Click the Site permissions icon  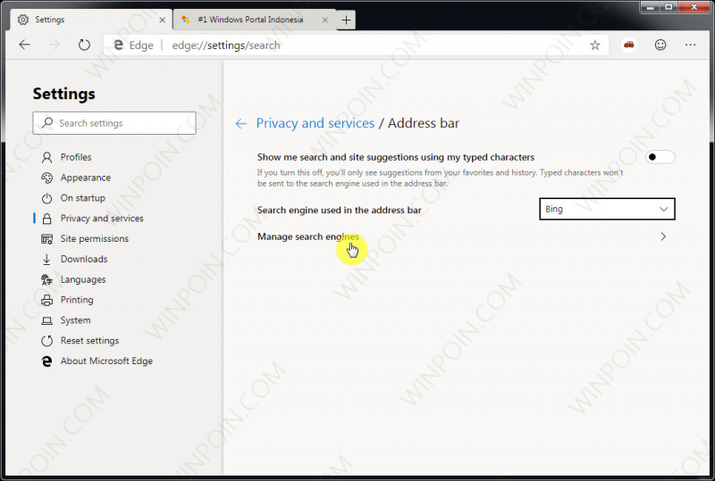[46, 238]
